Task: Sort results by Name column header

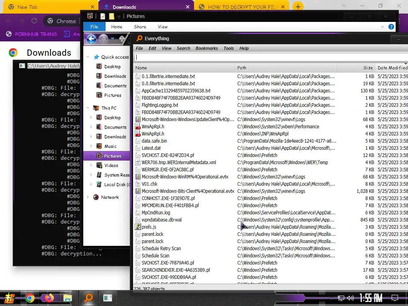Action: 184,68
